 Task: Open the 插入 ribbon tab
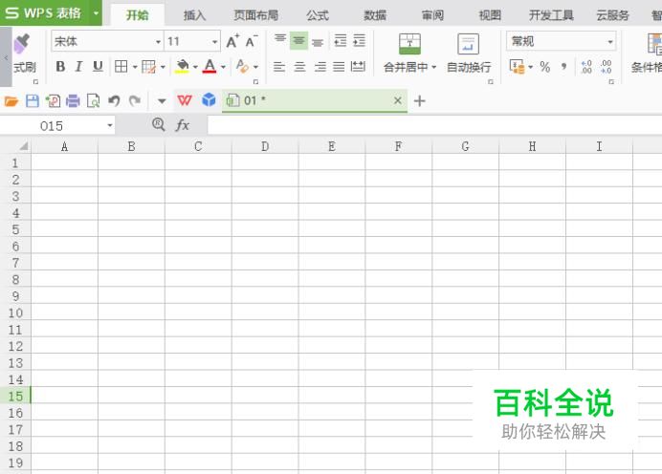click(x=194, y=15)
